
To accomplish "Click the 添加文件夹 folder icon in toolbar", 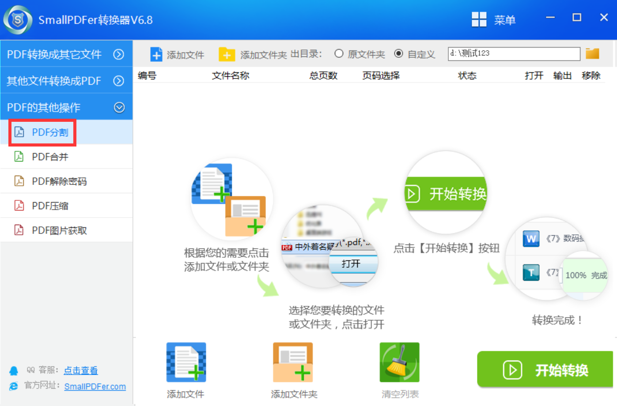I will point(227,54).
